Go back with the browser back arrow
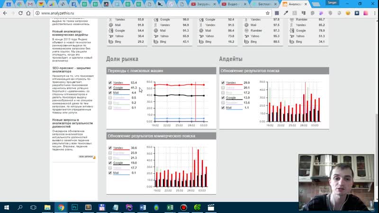This screenshot has width=379, height=213. (x=5, y=13)
